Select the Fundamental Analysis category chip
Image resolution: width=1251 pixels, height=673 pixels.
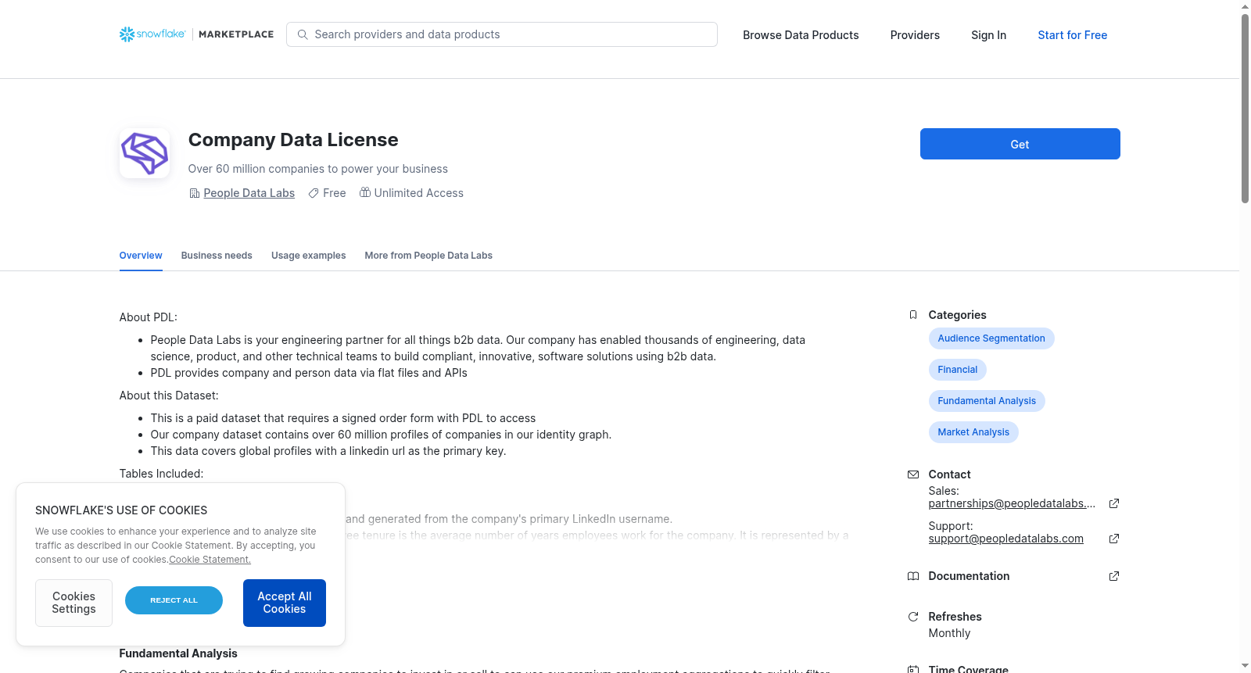(987, 401)
